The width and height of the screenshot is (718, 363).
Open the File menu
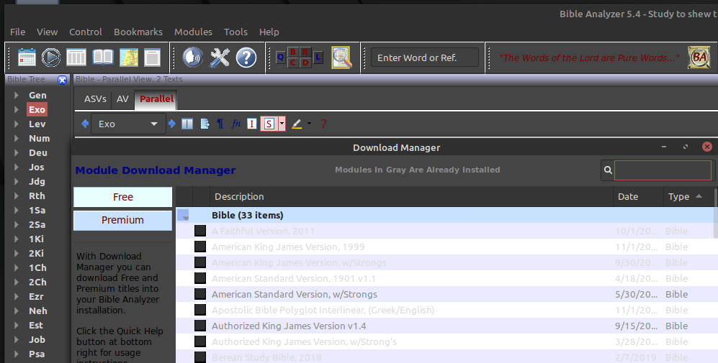[x=18, y=32]
